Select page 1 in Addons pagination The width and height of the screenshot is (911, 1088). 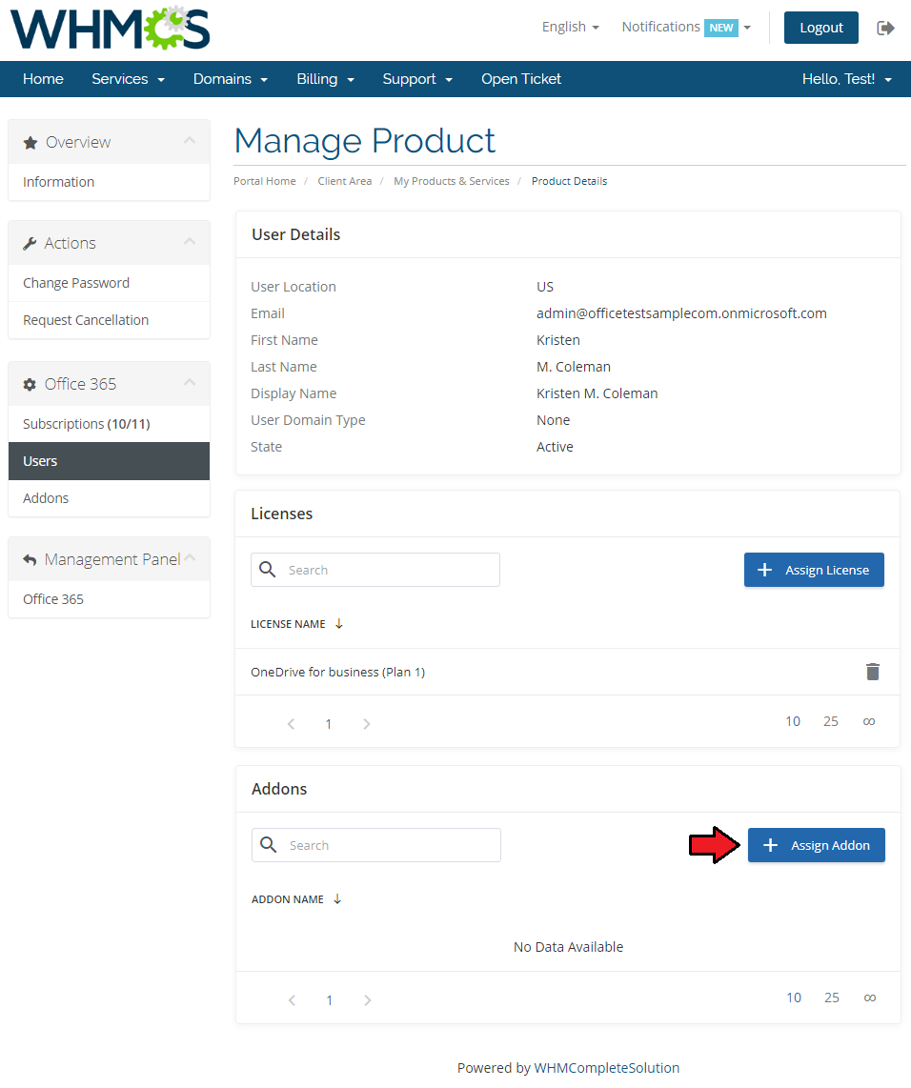tap(329, 1000)
